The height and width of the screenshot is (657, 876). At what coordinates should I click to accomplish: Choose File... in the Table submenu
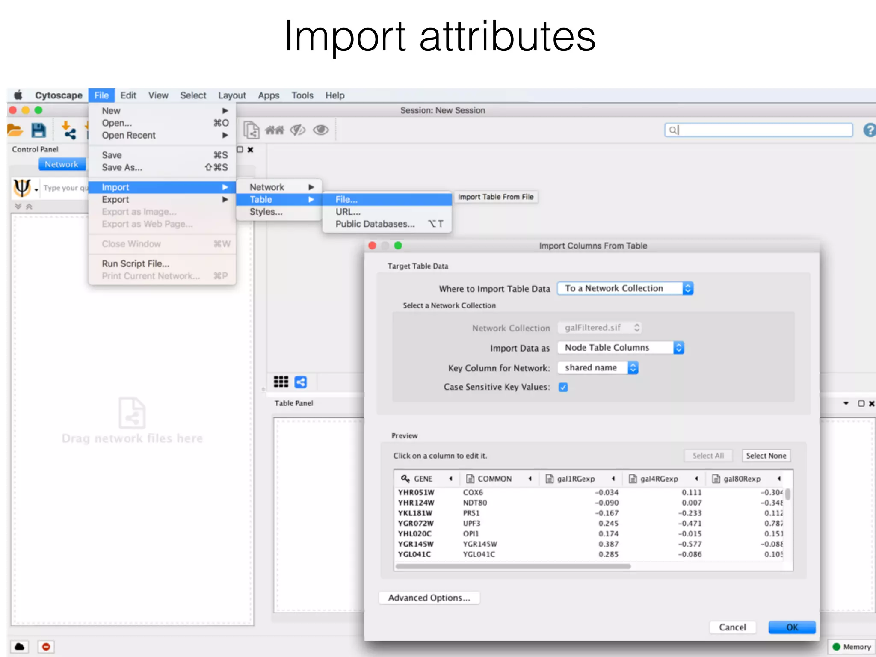click(387, 199)
